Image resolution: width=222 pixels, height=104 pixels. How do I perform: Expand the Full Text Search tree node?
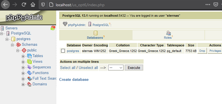pyautogui.click(x=23, y=79)
